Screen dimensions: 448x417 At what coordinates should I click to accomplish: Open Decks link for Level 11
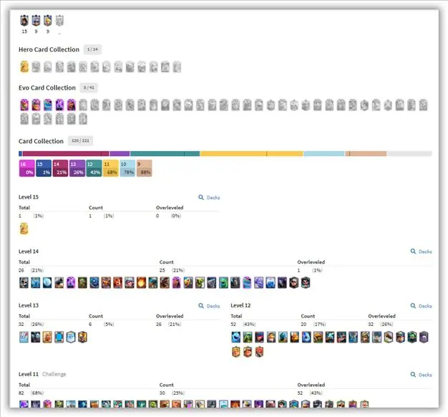(x=421, y=375)
